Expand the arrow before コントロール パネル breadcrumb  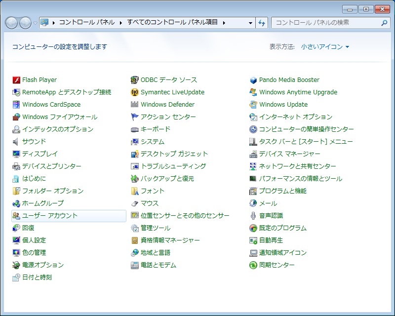point(54,23)
